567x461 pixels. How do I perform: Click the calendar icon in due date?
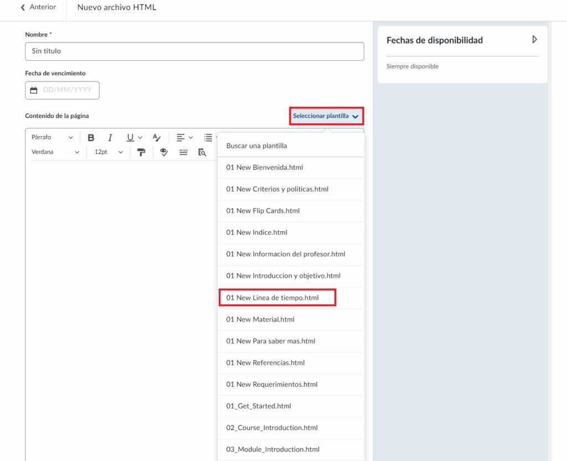(34, 90)
